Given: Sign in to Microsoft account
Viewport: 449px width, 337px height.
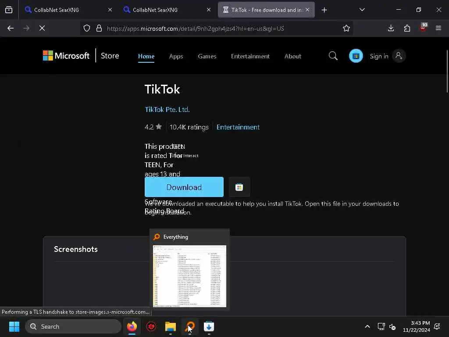Looking at the screenshot, I should pos(388,56).
